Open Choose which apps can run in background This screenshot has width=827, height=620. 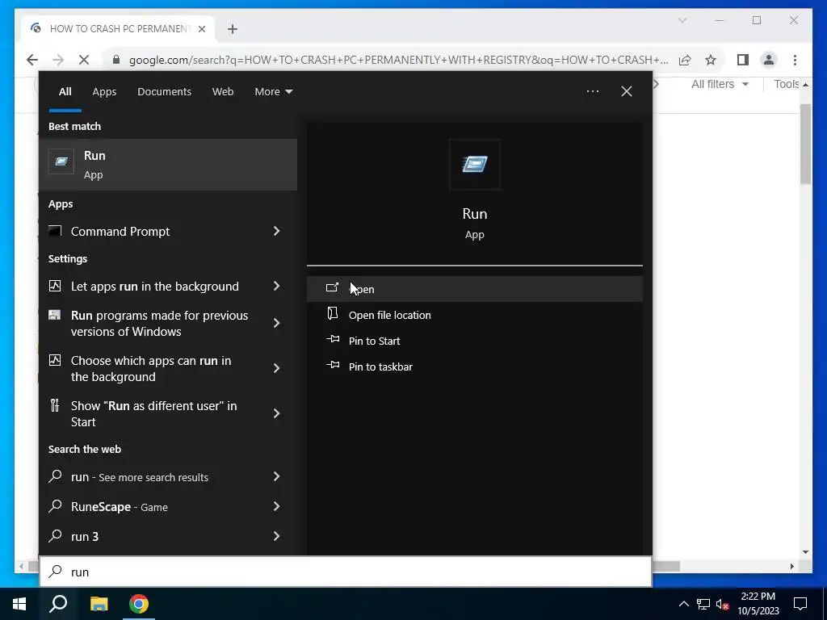[151, 368]
